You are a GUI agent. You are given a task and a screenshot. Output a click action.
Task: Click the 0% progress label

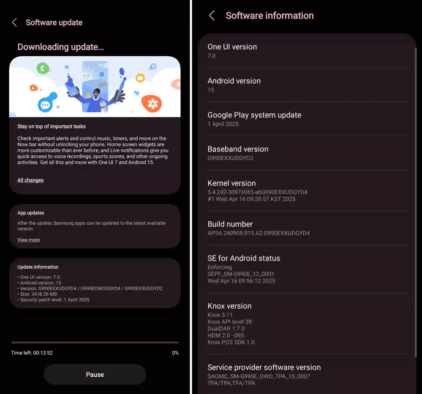(x=175, y=353)
